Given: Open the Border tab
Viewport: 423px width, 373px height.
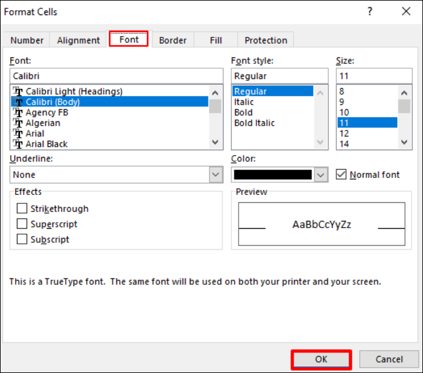Looking at the screenshot, I should click(172, 40).
